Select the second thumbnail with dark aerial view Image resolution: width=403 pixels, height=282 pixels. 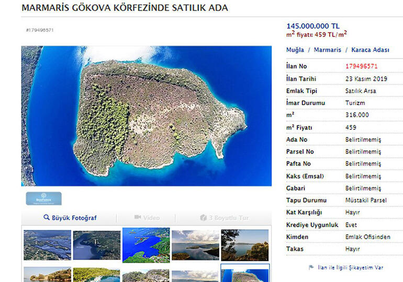pos(97,245)
